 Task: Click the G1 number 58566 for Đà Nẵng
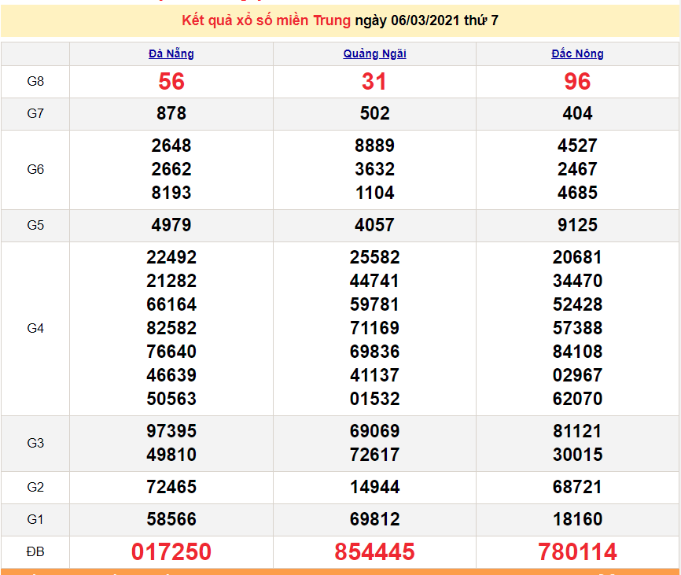(171, 519)
